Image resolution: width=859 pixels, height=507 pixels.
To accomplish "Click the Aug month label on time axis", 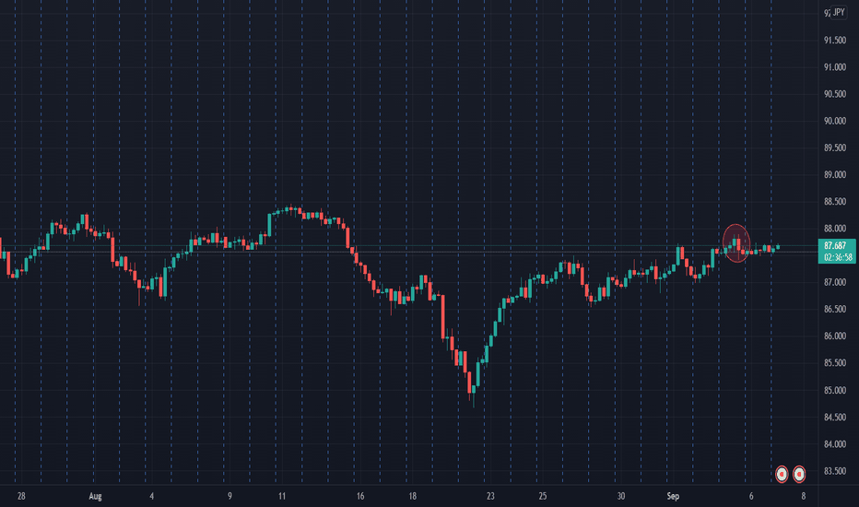I will (x=95, y=496).
